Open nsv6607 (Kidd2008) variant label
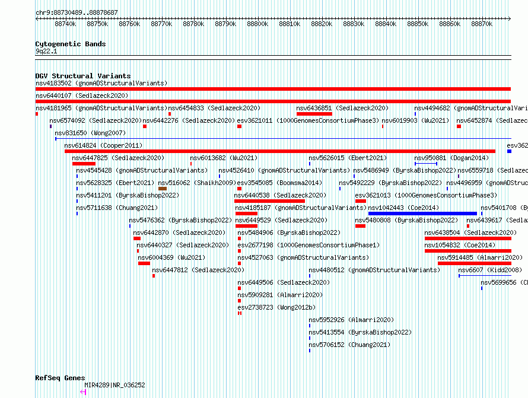528x398 pixels. (490, 270)
